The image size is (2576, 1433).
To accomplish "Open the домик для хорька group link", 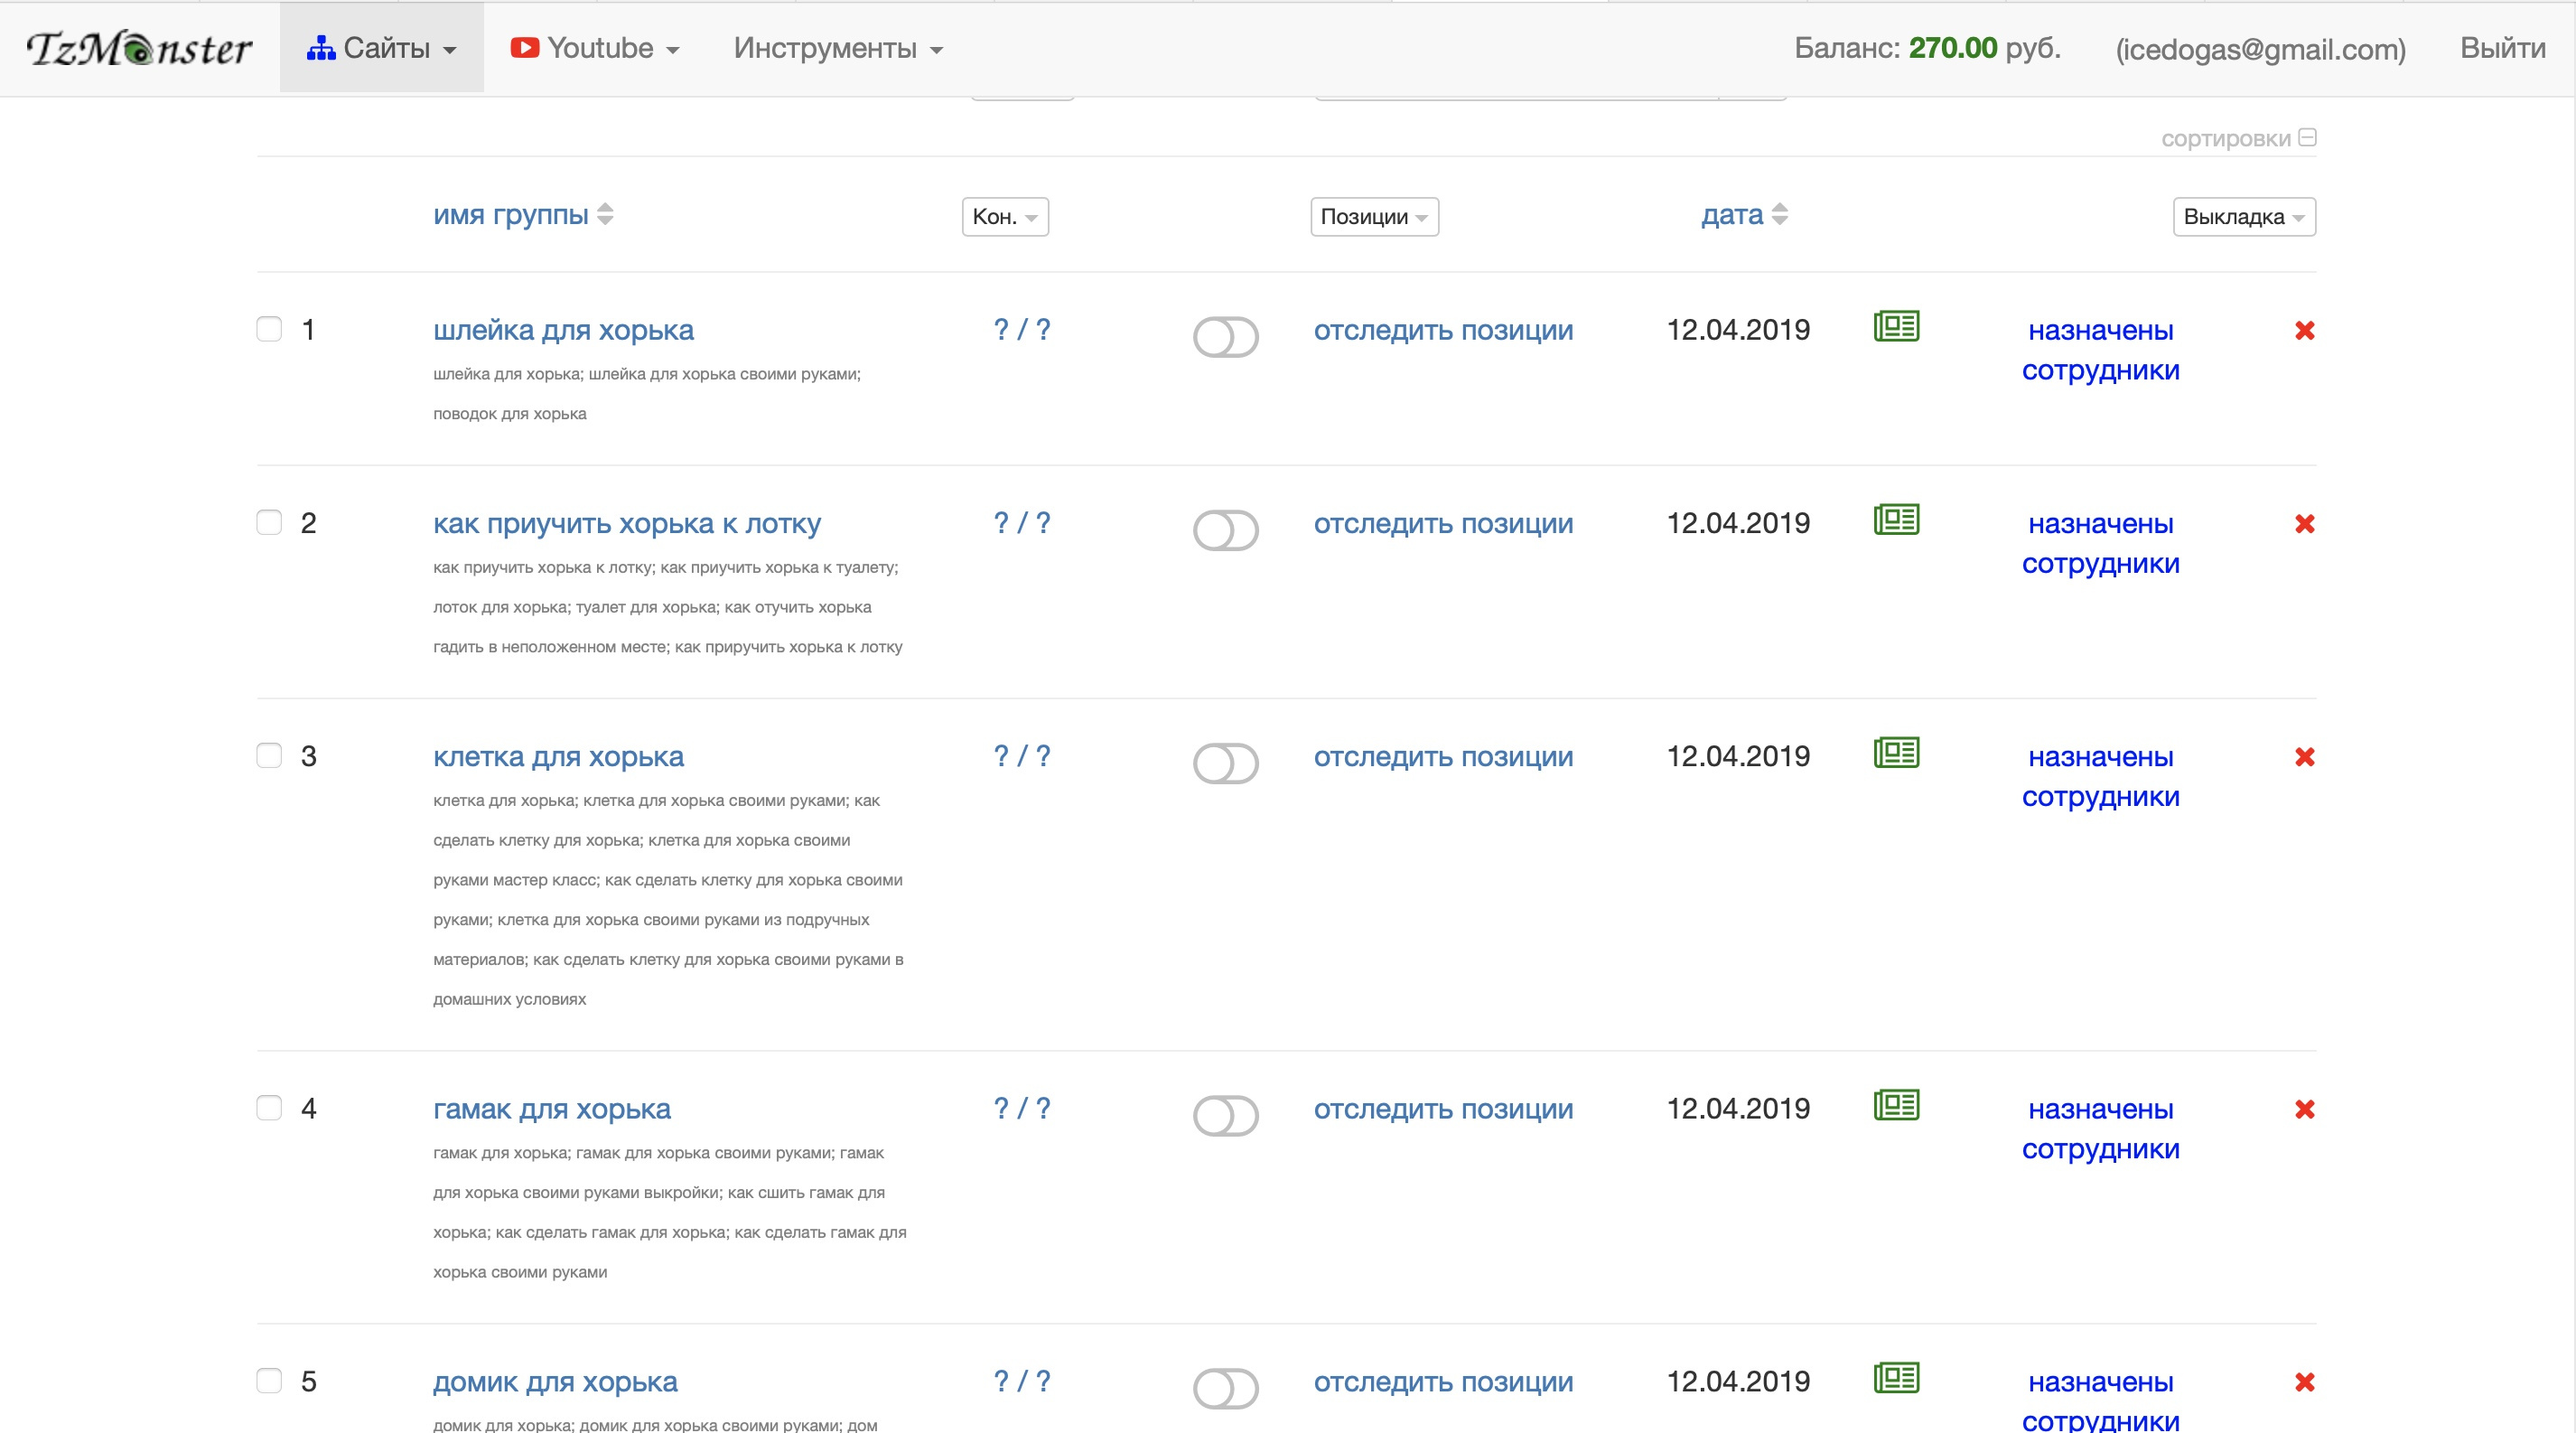I will (x=555, y=1382).
